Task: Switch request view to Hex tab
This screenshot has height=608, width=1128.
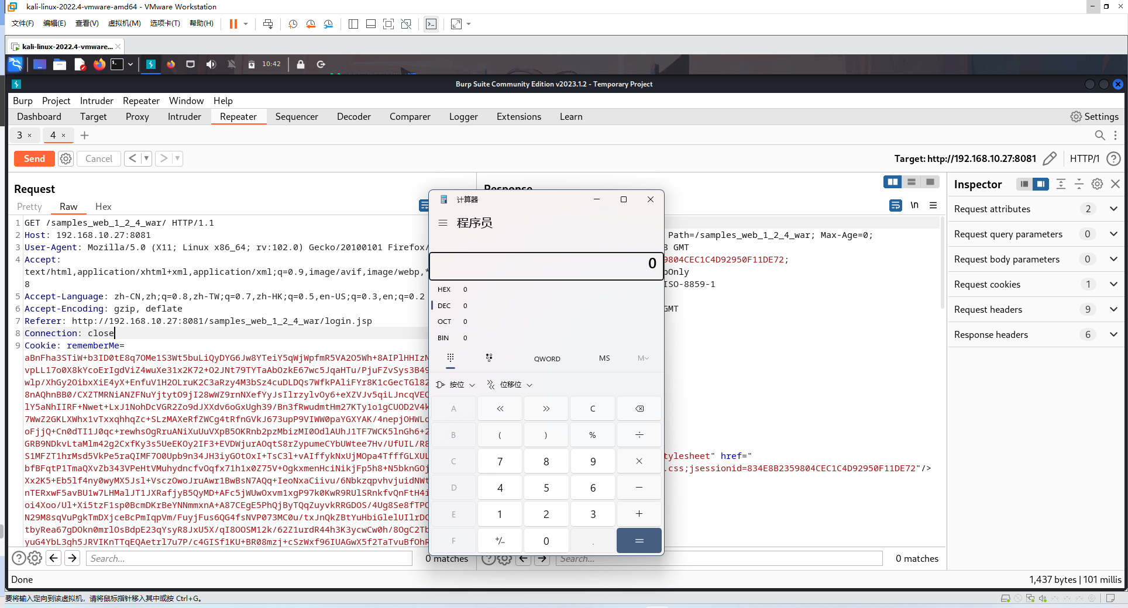Action: point(103,206)
